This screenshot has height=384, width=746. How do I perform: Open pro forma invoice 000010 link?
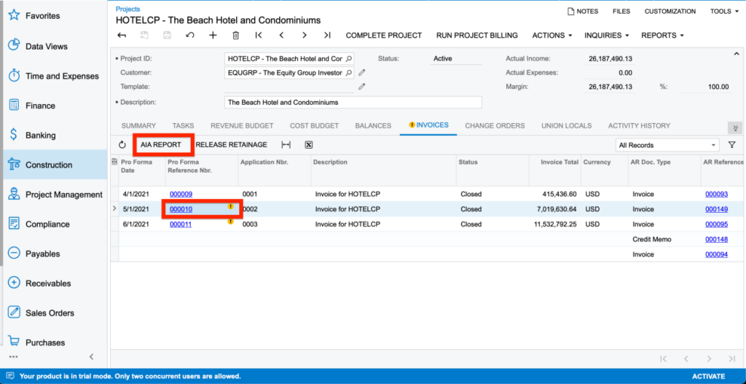click(x=181, y=209)
